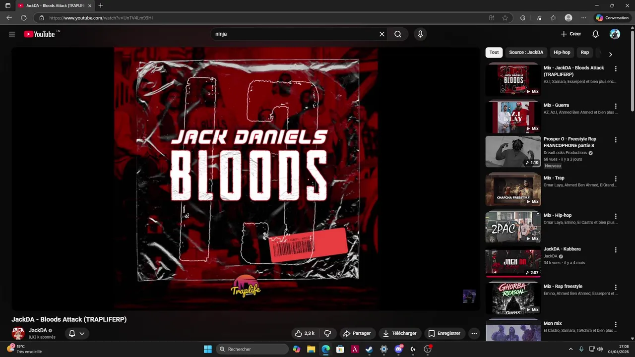The image size is (635, 357).
Task: Open the JackDA channel name link
Action: click(38, 330)
